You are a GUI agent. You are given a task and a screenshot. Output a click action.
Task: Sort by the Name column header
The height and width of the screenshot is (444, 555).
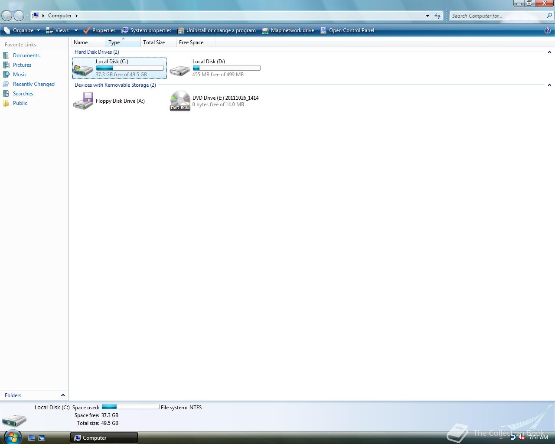(88, 42)
